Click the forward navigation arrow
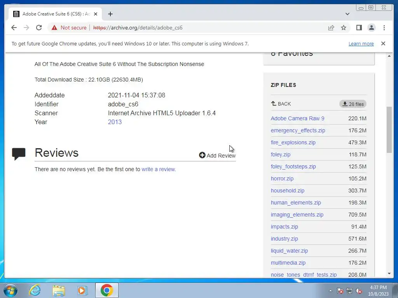The image size is (398, 298). [26, 28]
